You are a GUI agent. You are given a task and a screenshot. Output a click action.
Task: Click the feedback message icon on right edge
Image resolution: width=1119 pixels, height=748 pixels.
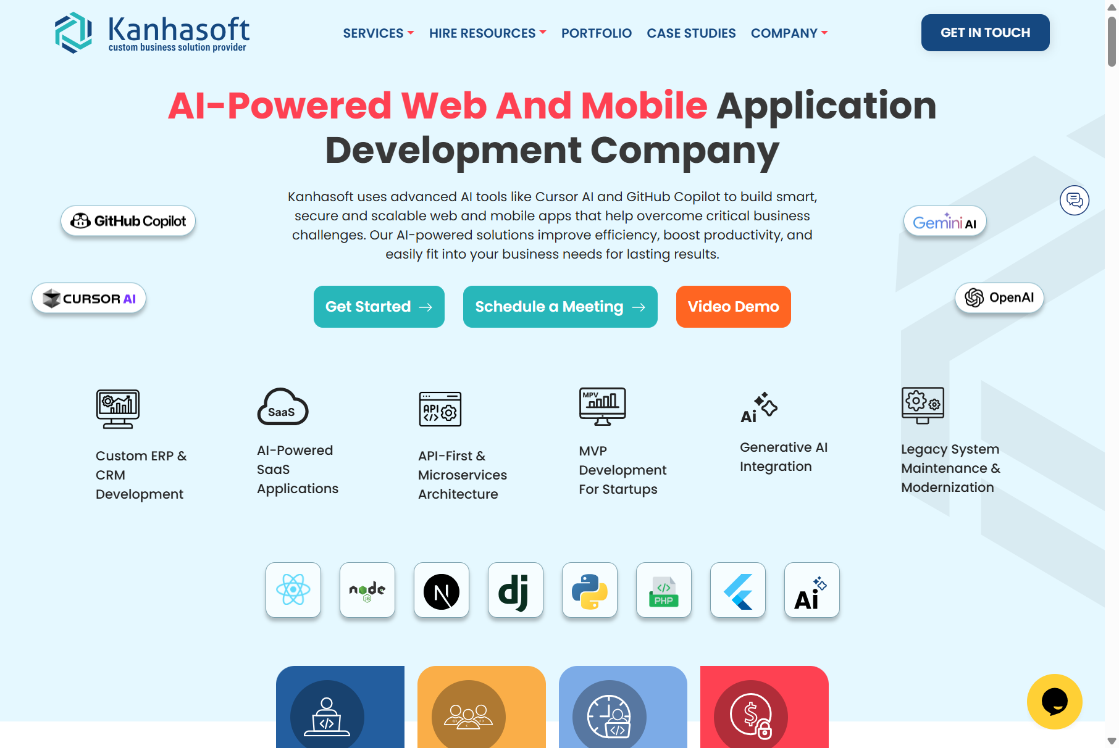pyautogui.click(x=1075, y=201)
